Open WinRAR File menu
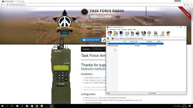 point(107,29)
